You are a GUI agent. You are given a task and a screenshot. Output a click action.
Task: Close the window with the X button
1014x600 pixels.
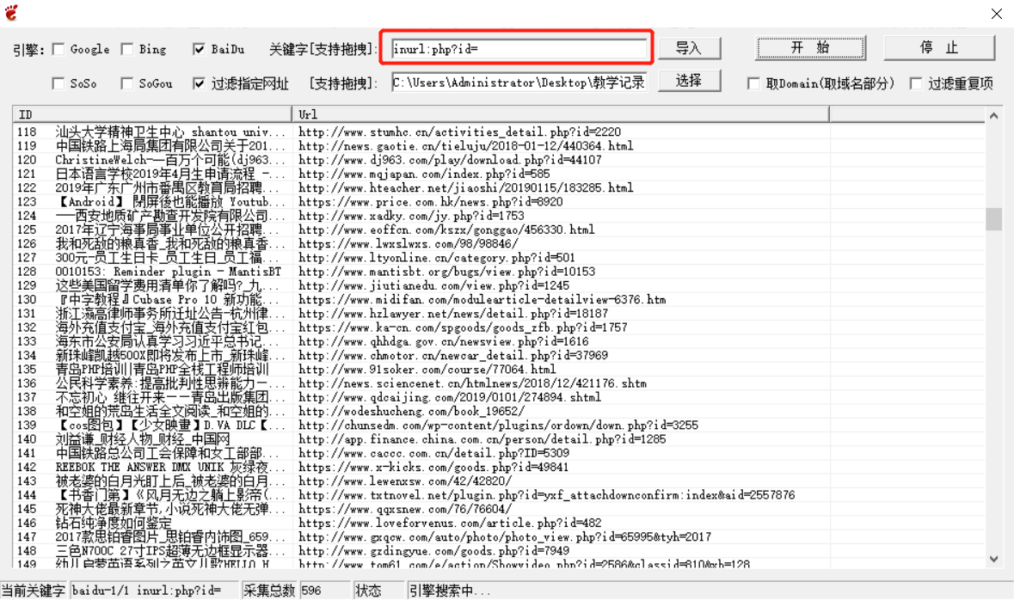pyautogui.click(x=997, y=14)
